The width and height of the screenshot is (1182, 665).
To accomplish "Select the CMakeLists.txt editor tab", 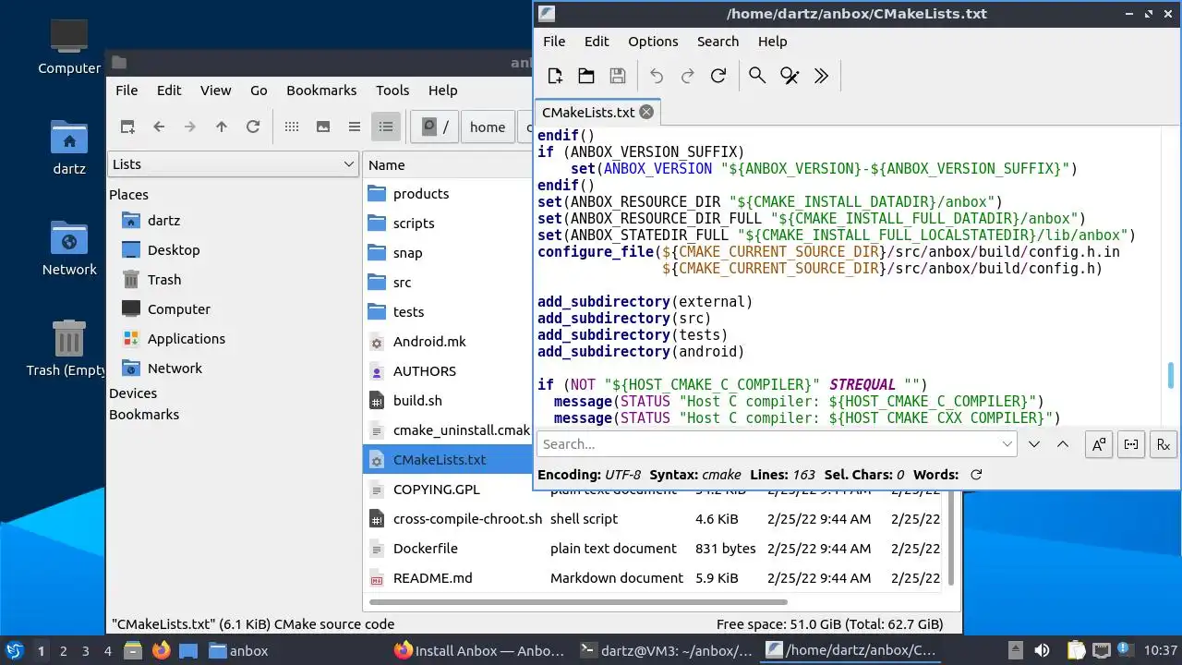I will 597,112.
